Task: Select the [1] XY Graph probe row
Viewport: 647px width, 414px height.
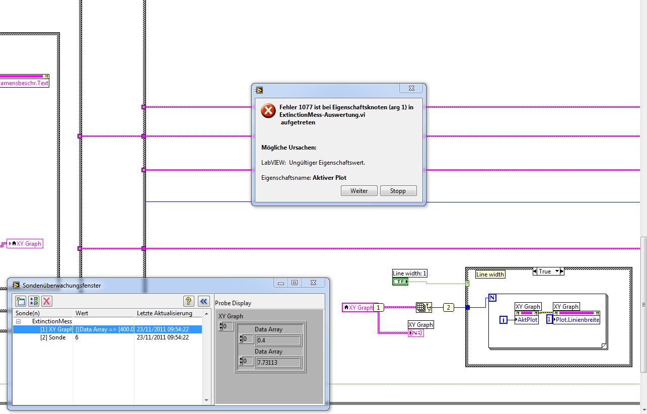Action: [107, 329]
